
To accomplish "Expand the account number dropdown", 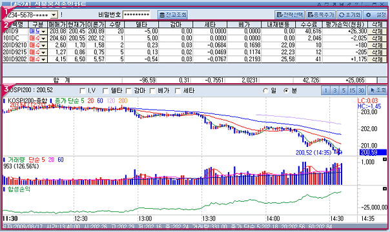I will (54, 15).
